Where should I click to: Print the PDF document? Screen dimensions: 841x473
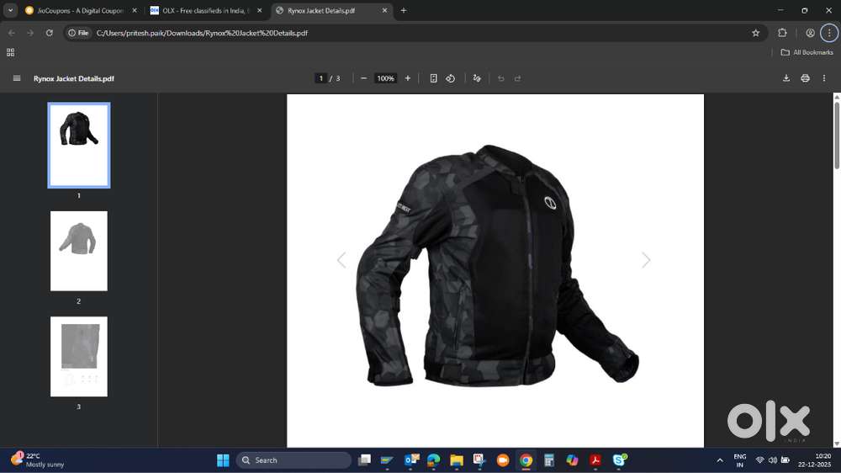click(x=805, y=78)
